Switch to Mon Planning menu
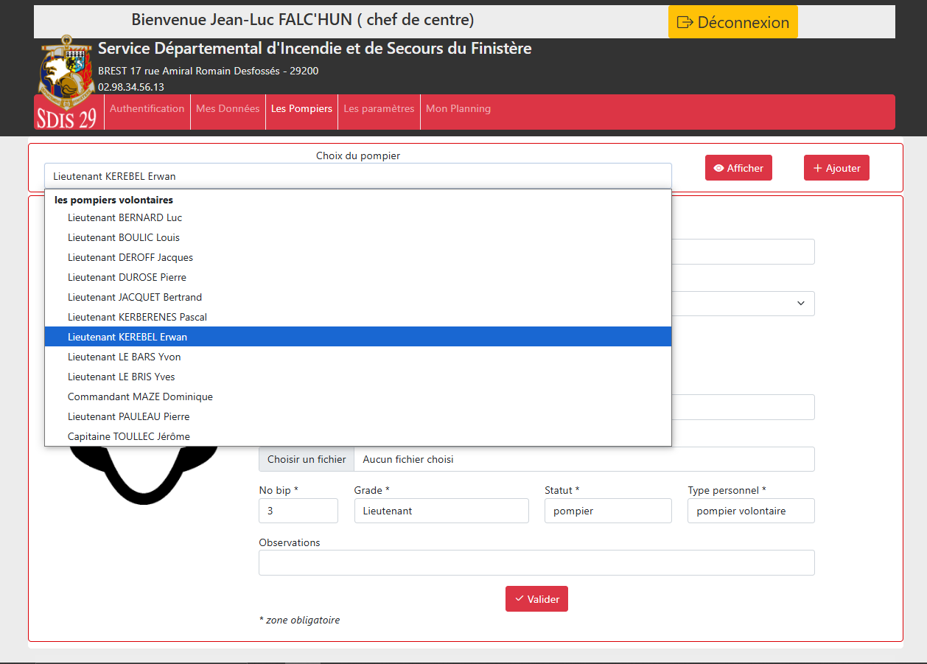927x664 pixels. click(458, 109)
